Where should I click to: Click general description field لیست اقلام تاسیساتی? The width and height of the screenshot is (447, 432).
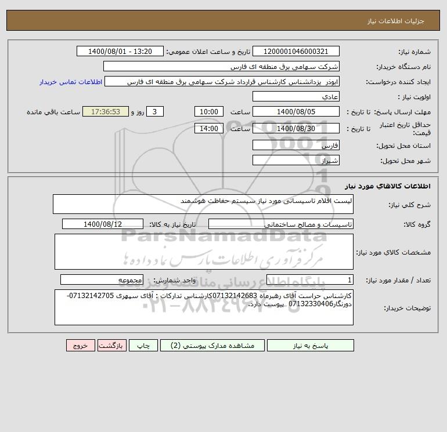[x=203, y=204]
